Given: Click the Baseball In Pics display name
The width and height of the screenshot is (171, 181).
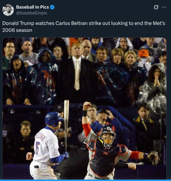Looking at the screenshot, I should [x=33, y=7].
